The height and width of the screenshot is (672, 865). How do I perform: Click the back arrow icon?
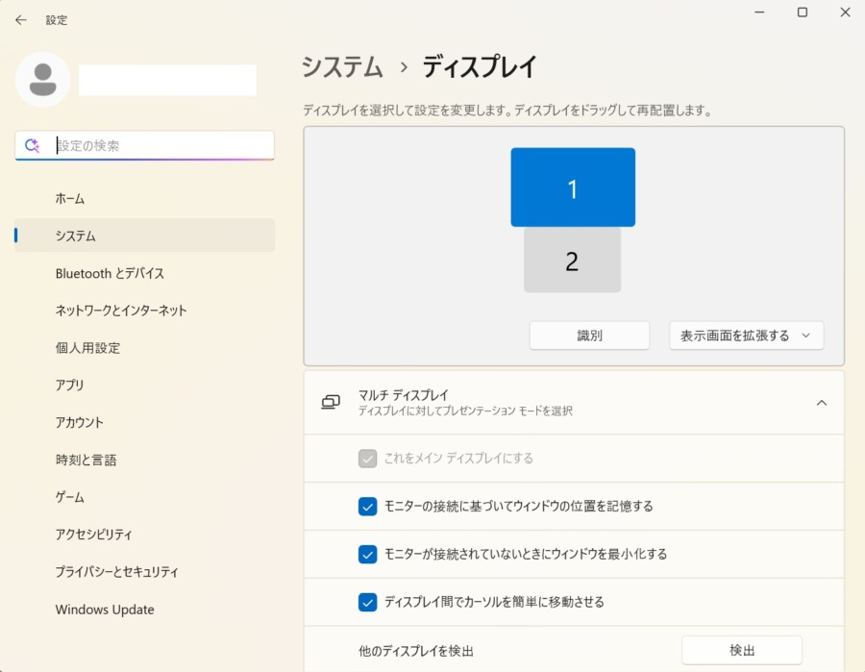(x=21, y=20)
